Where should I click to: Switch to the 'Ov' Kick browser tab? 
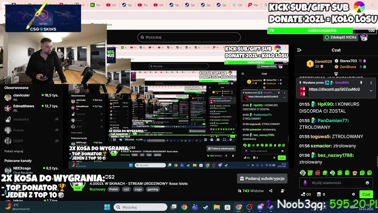coord(96,5)
